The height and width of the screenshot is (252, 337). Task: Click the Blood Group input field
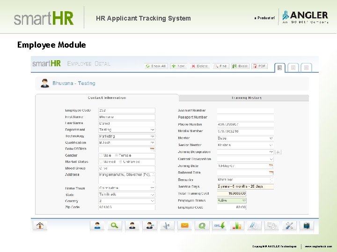click(x=127, y=168)
